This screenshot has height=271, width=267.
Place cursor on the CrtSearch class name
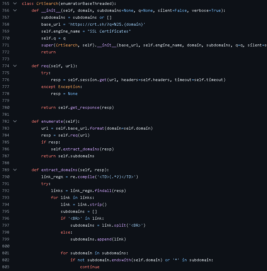(47, 3)
